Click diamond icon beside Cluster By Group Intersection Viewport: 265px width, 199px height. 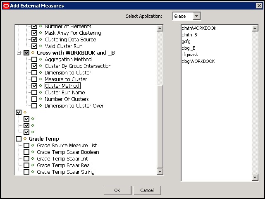pyautogui.click(x=41, y=66)
